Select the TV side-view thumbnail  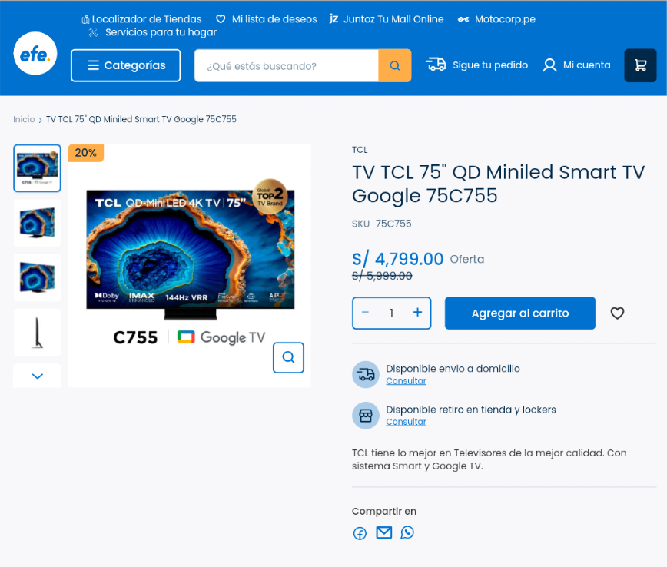(36, 332)
